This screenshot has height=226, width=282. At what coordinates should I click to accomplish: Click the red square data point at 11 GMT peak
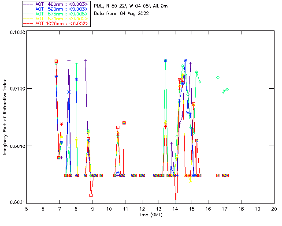click(124, 123)
